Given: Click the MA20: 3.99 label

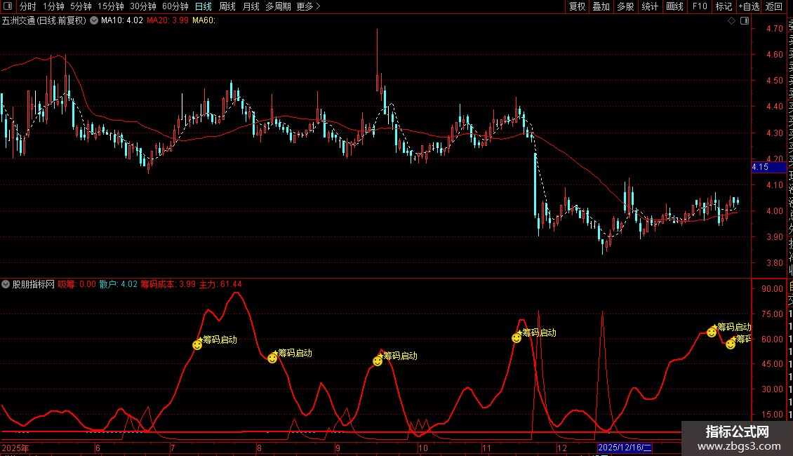Looking at the screenshot, I should pos(168,20).
